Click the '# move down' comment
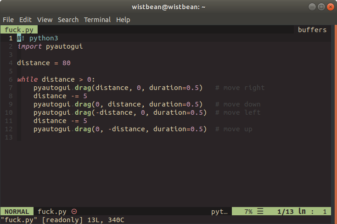 click(x=238, y=104)
